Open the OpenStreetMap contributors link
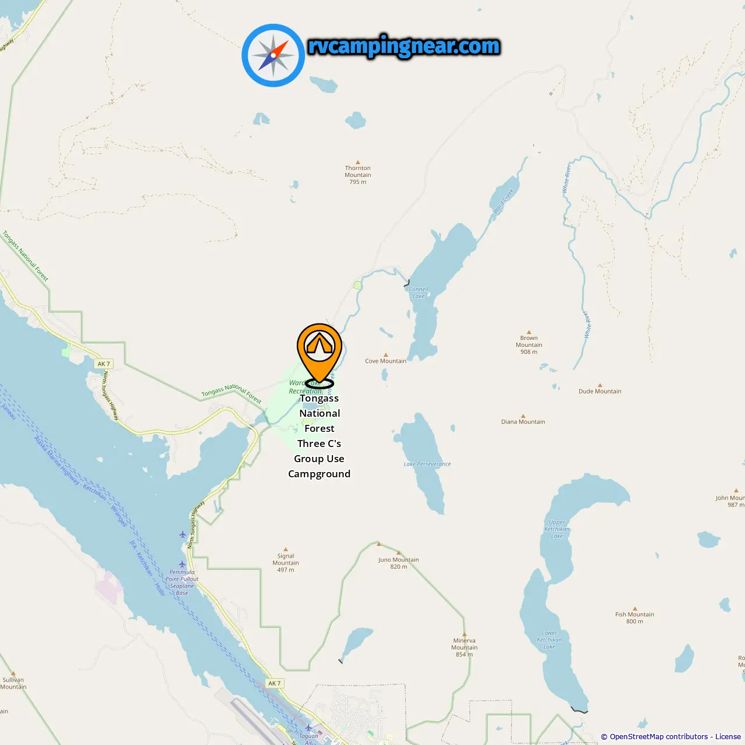This screenshot has width=745, height=745. pos(659,736)
